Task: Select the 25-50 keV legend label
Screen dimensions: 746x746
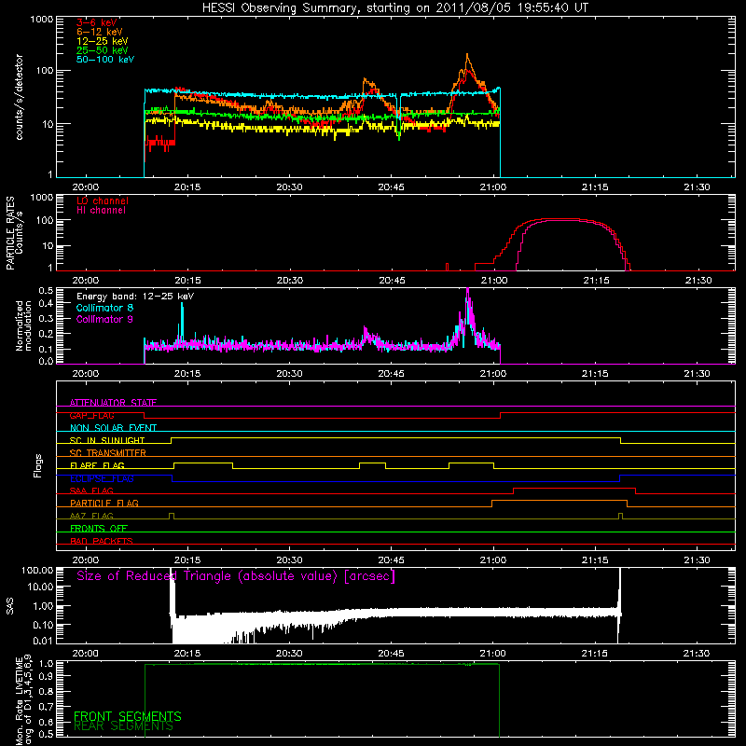Action: 103,50
